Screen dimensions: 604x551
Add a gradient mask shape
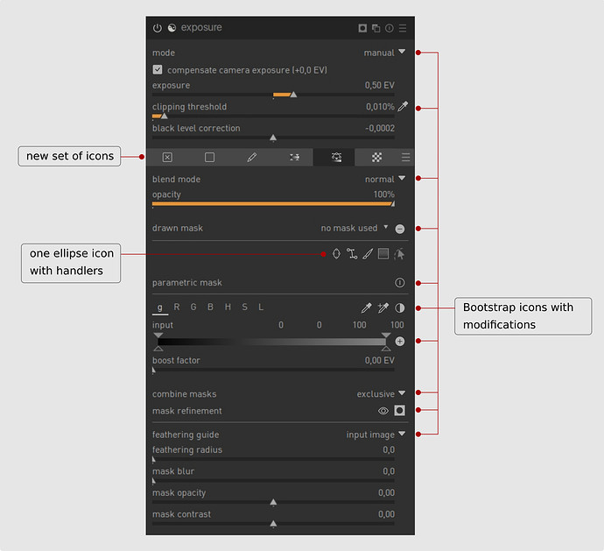[383, 254]
